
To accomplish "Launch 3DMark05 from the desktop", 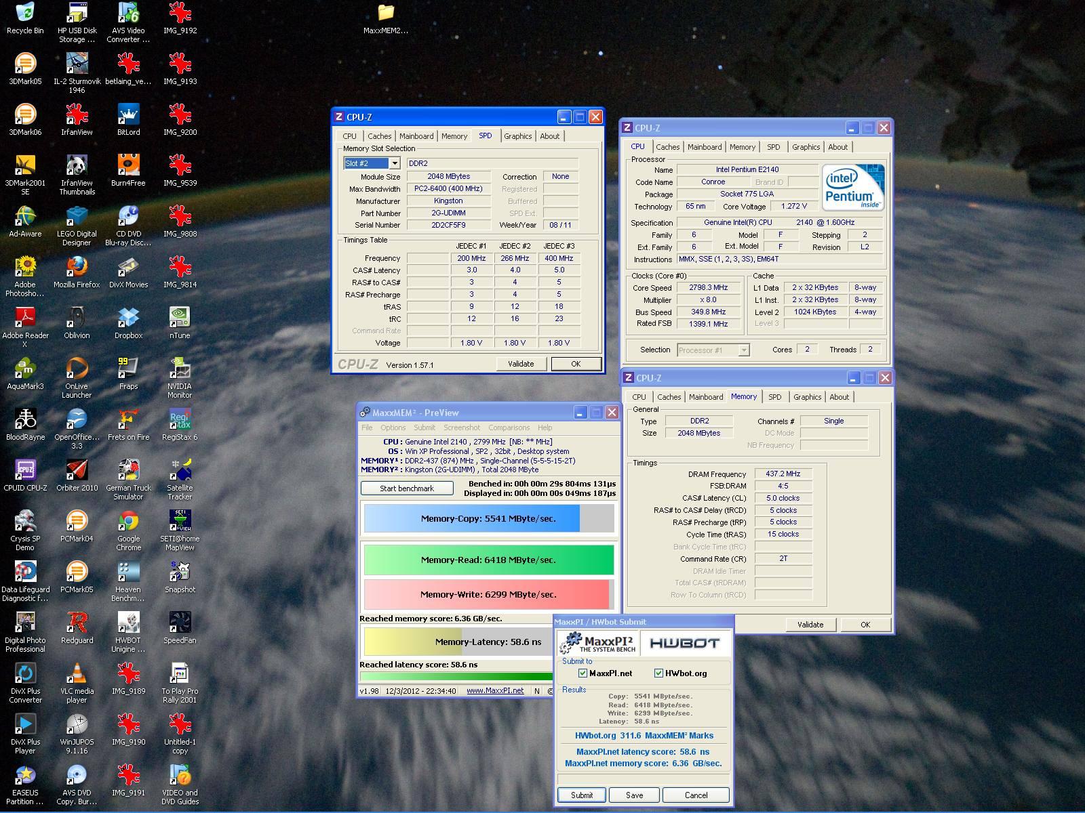I will pyautogui.click(x=25, y=69).
